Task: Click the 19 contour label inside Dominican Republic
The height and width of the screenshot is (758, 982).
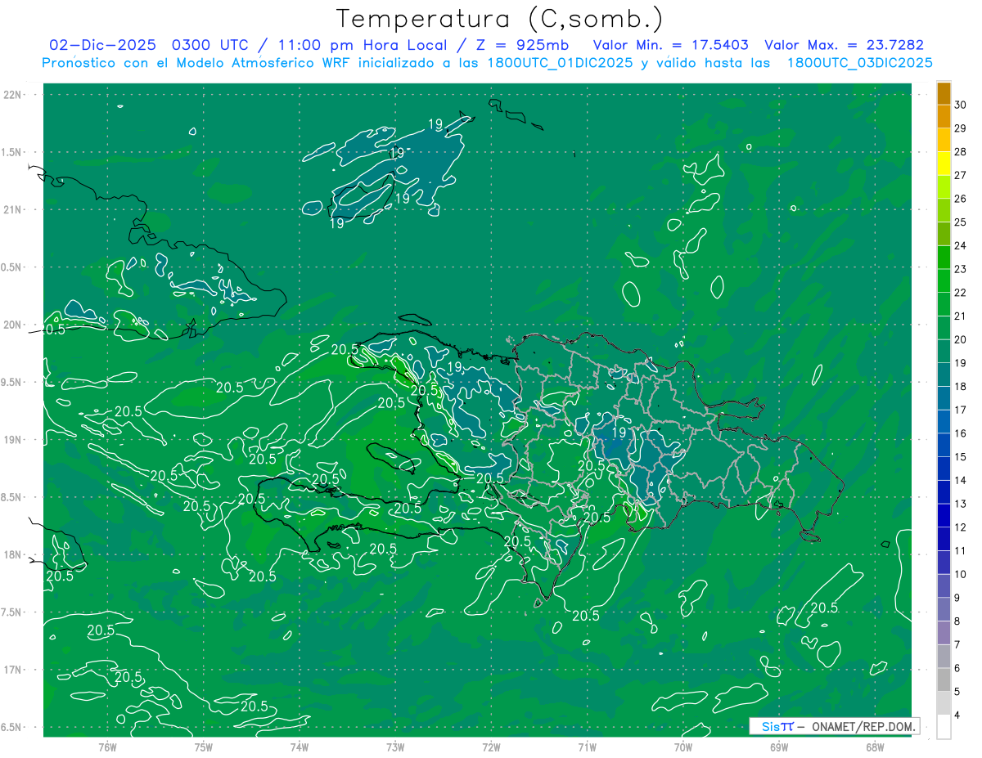Action: [x=619, y=432]
